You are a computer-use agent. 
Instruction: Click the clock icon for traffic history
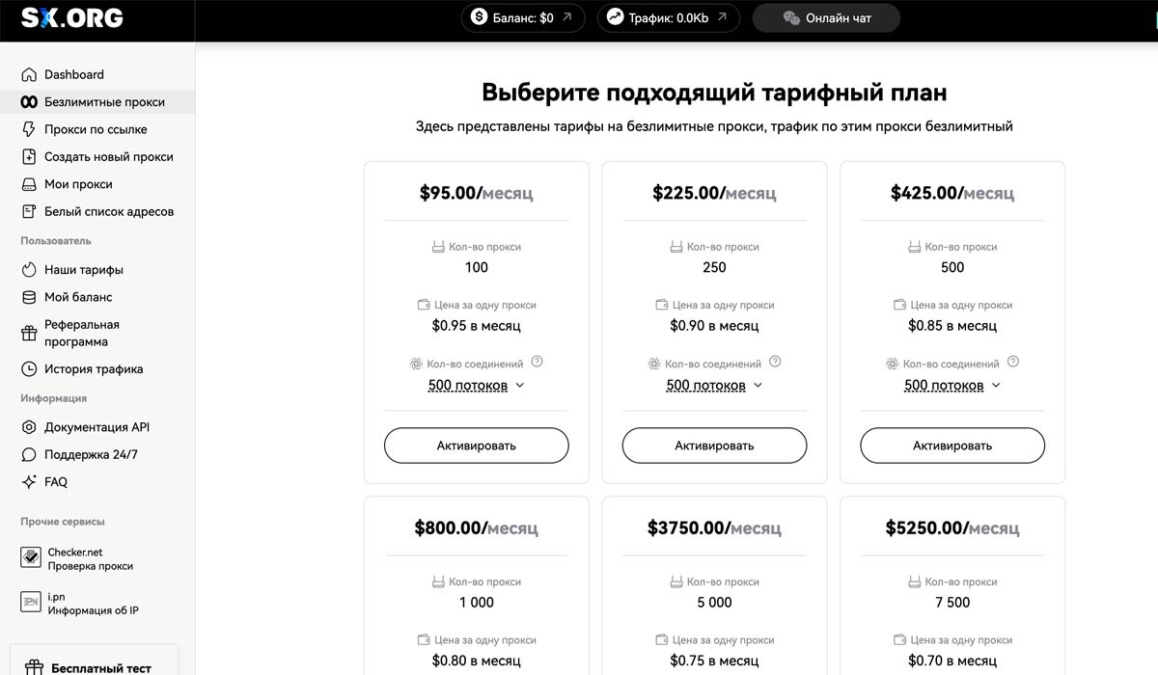click(29, 369)
